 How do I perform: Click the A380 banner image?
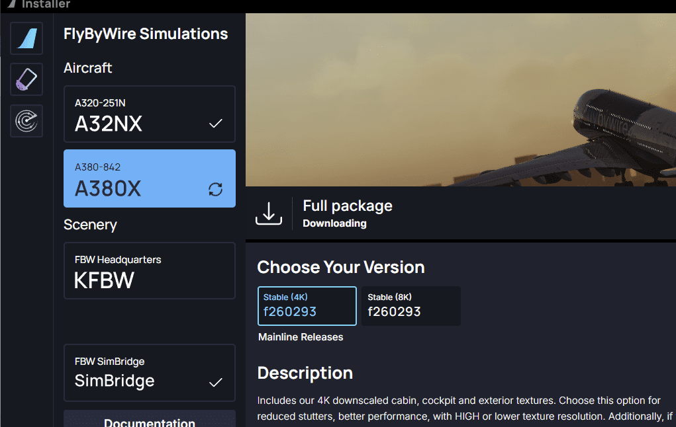pyautogui.click(x=460, y=100)
